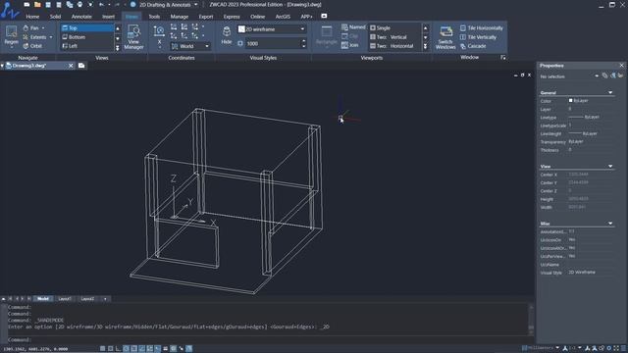Open the World UCS dropdown
The image size is (628, 353).
pyautogui.click(x=207, y=46)
